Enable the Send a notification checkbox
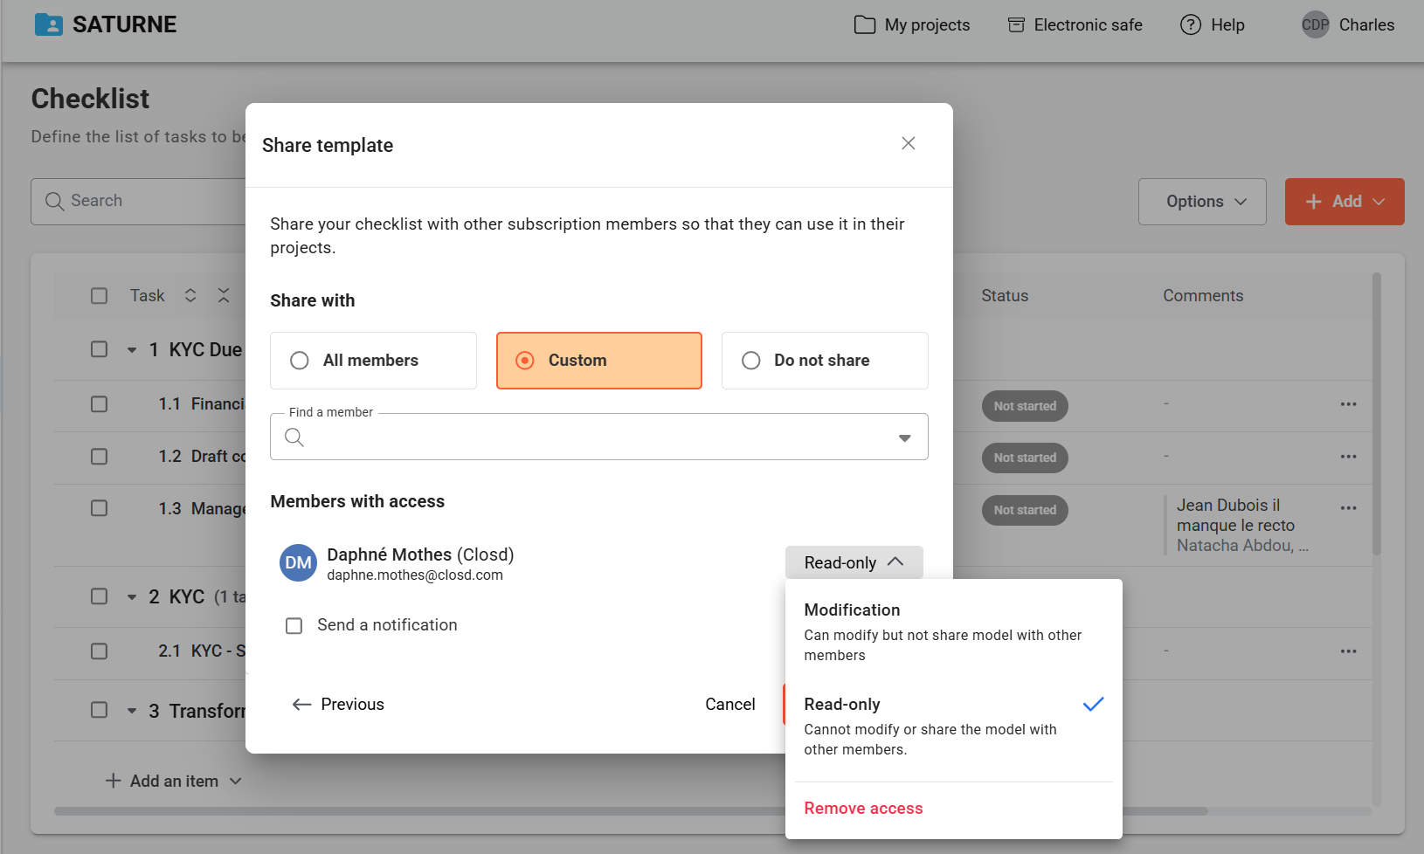This screenshot has height=854, width=1424. click(x=294, y=626)
